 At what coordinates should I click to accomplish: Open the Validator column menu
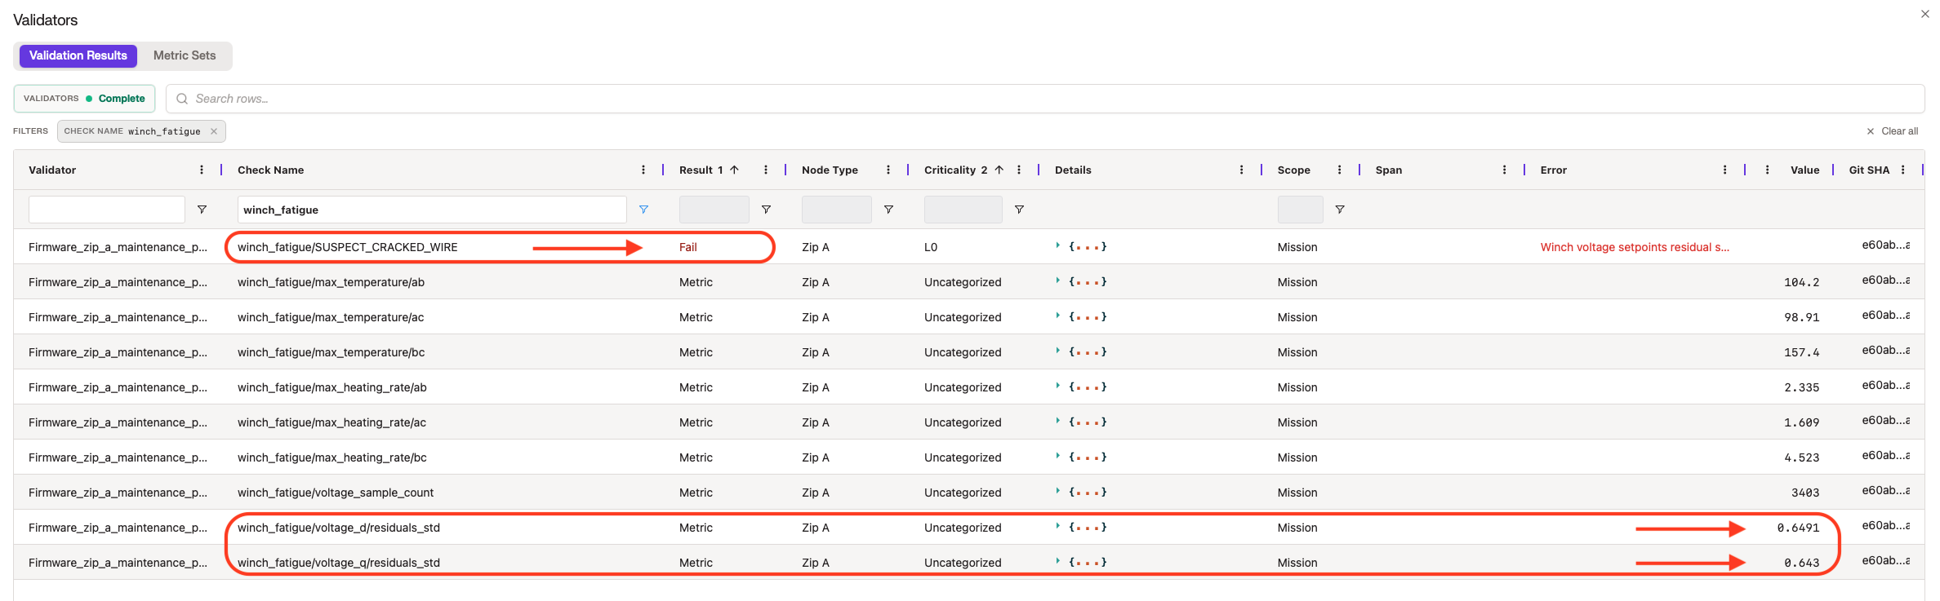click(202, 170)
